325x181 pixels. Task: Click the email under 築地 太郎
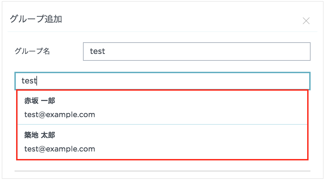pos(60,149)
